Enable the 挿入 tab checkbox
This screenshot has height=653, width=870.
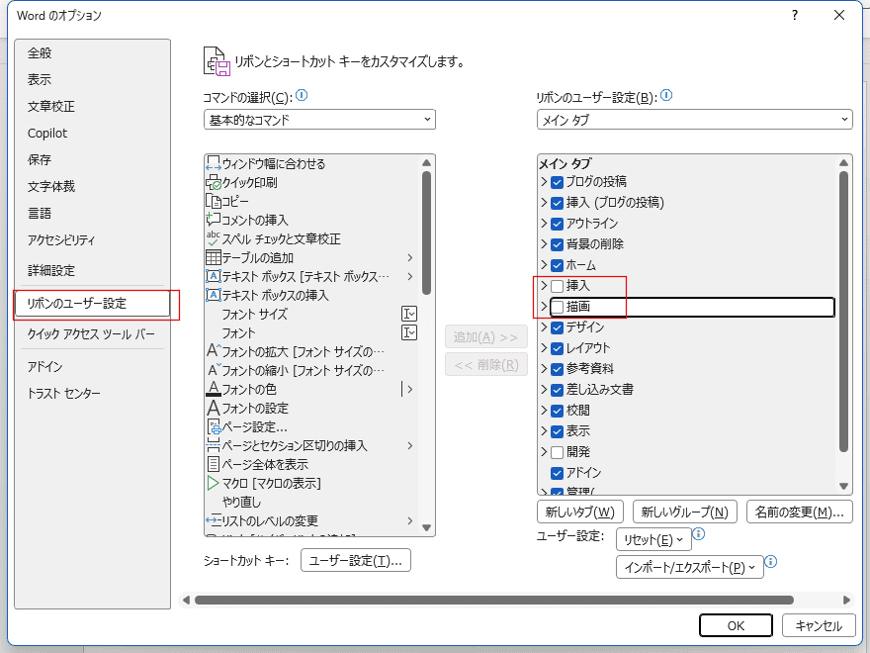tap(558, 286)
